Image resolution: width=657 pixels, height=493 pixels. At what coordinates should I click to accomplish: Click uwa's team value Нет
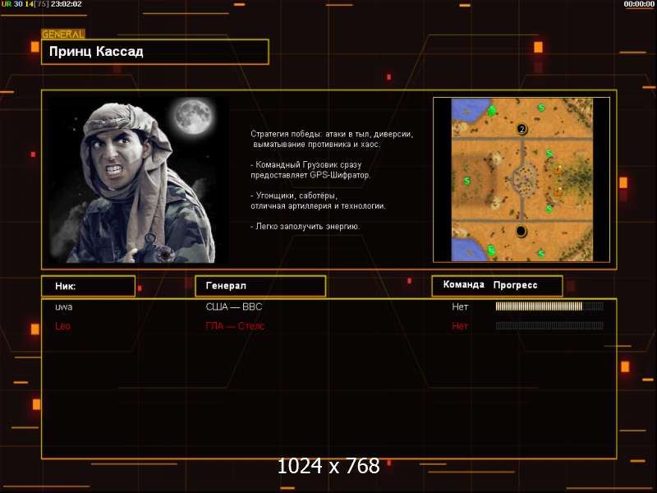pos(460,306)
